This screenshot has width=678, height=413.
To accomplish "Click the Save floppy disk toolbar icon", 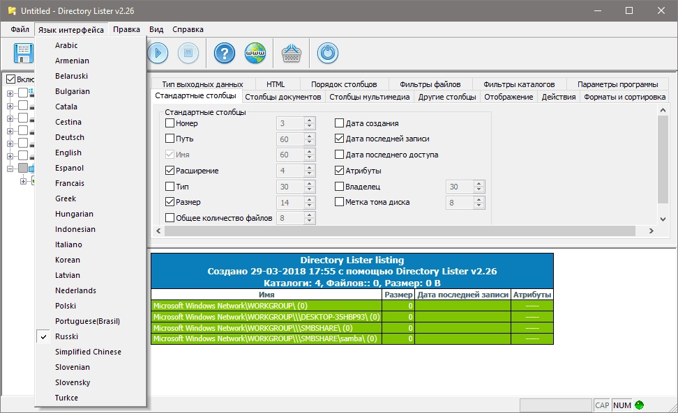I will tap(23, 54).
